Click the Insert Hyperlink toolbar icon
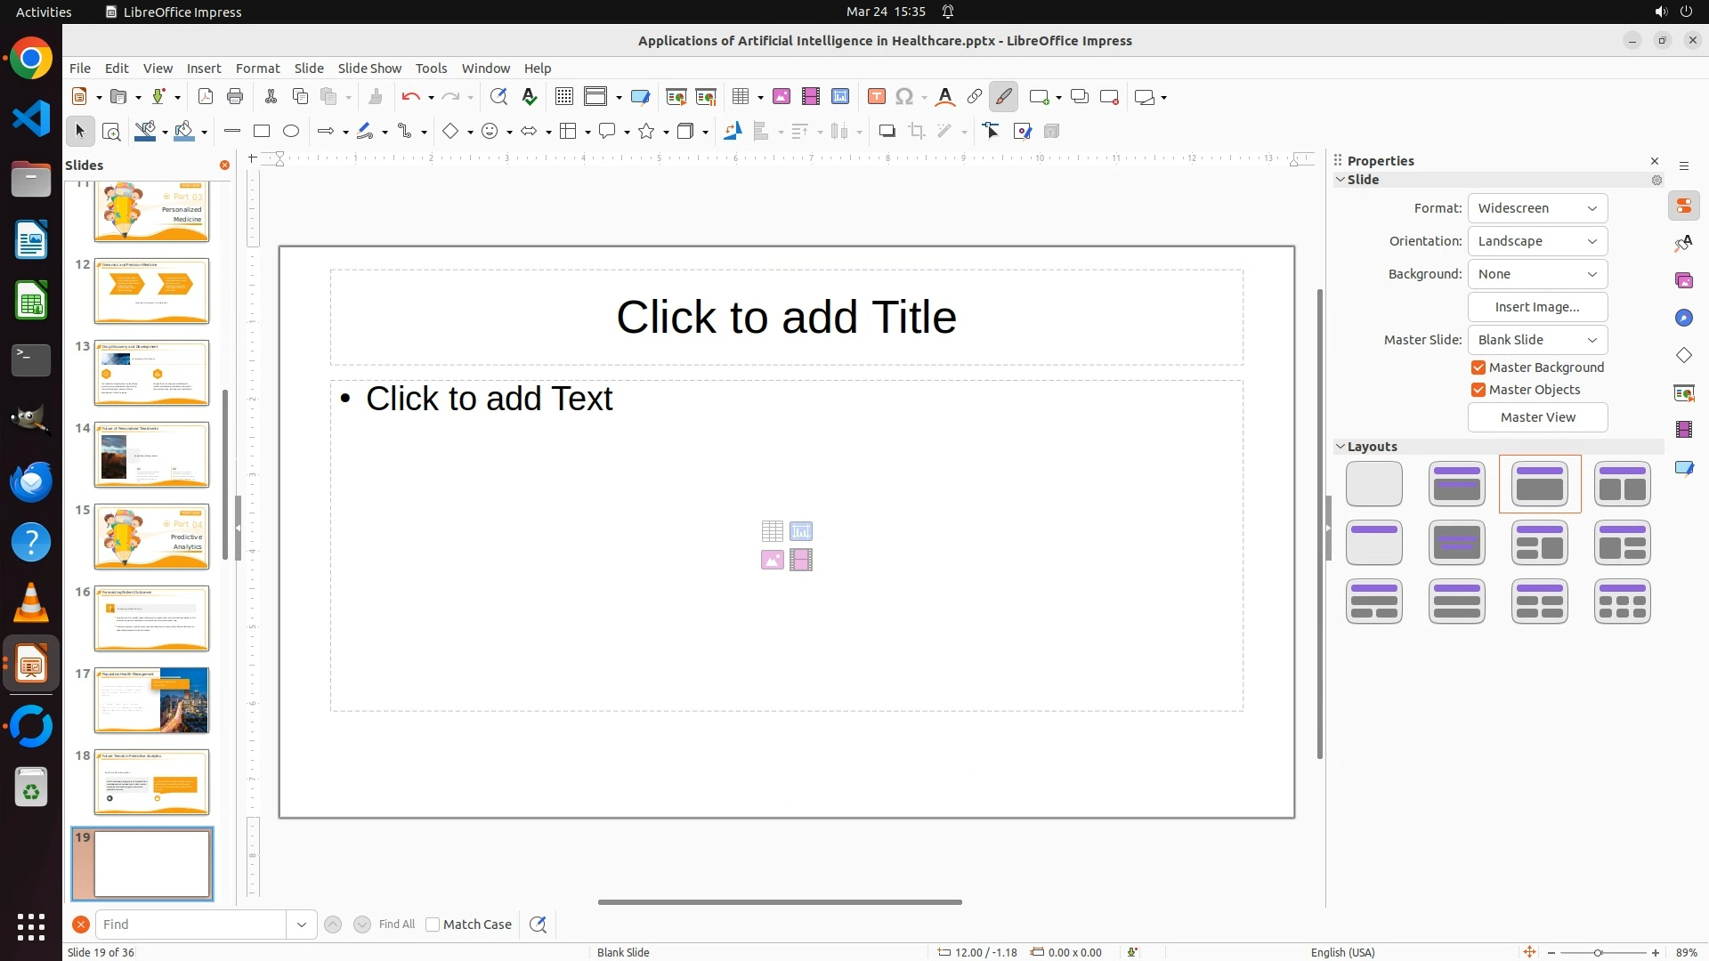Viewport: 1709px width, 961px height. click(974, 97)
